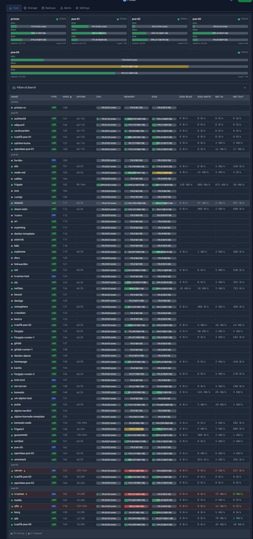Click the green Online status dot on pve-01
Viewport: 253px width, 539px height.
point(118,19)
